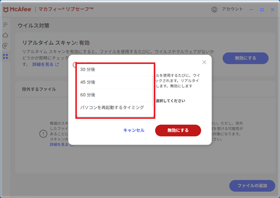Maximize the McAfee window
Image resolution: width=280 pixels, height=198 pixels.
(x=262, y=10)
